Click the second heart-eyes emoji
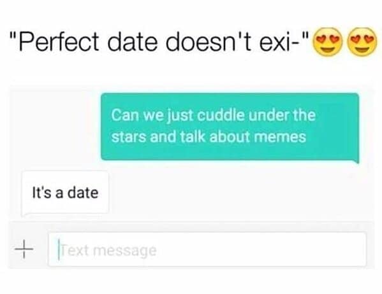The width and height of the screenshot is (382, 294). coord(363,41)
